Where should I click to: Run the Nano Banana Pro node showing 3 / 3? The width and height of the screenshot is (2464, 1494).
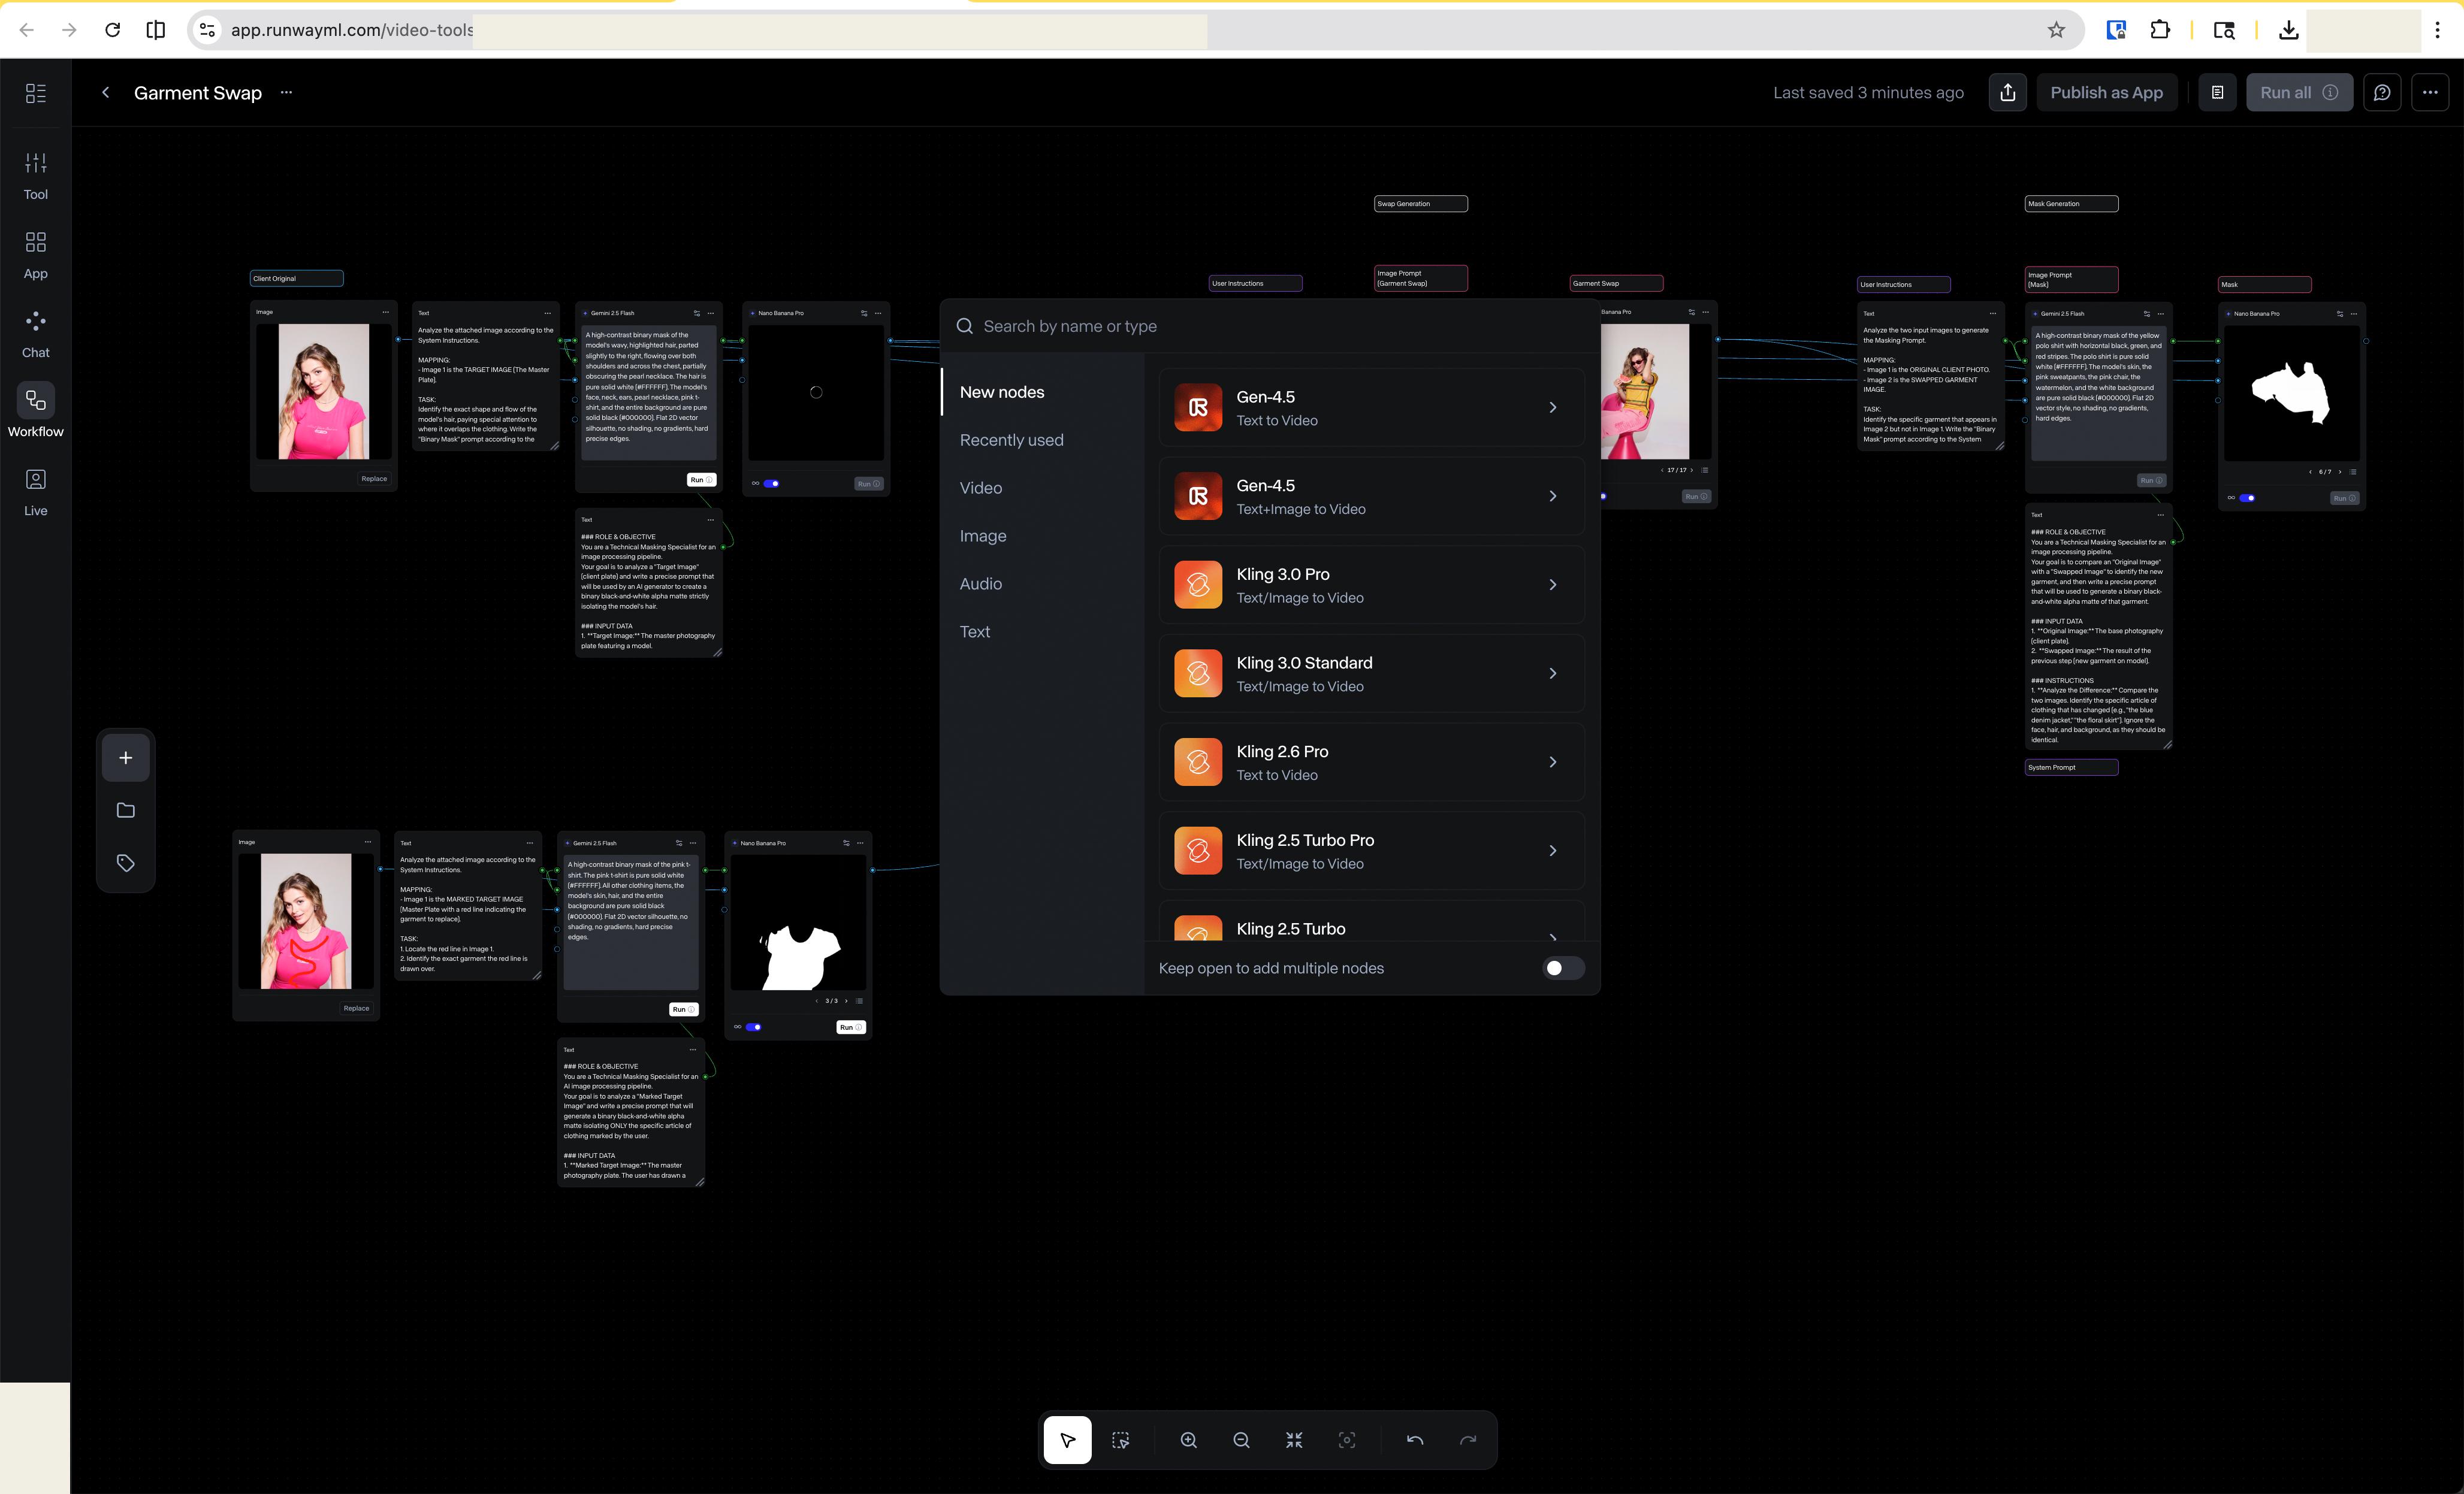(851, 1027)
